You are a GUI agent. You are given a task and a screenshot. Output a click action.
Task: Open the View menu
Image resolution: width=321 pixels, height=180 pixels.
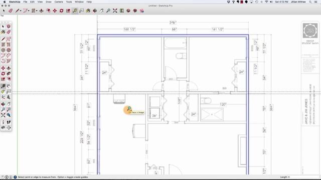pyautogui.click(x=40, y=2)
